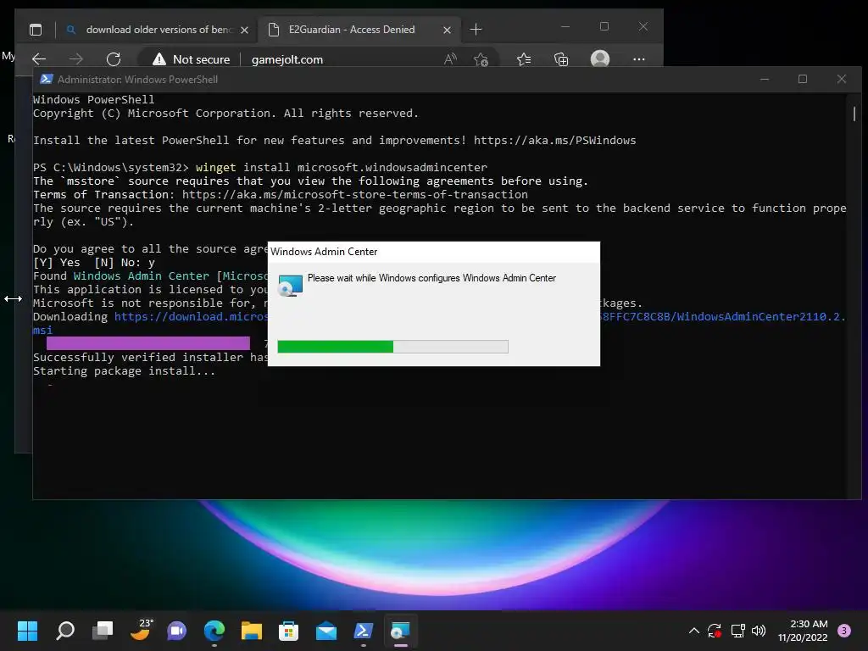Click the 'winget install microsoft.windowsadmincenter' command
Screen dimensions: 868x651
(342, 167)
